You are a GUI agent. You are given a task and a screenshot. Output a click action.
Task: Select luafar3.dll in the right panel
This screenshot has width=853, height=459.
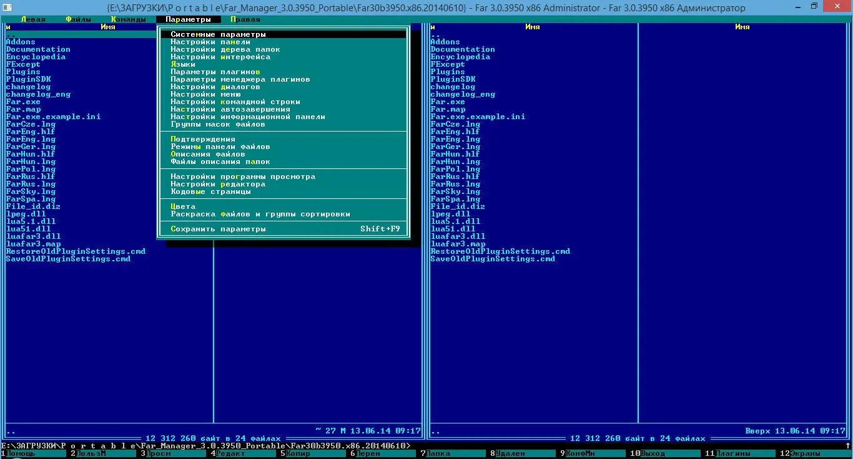pos(458,236)
